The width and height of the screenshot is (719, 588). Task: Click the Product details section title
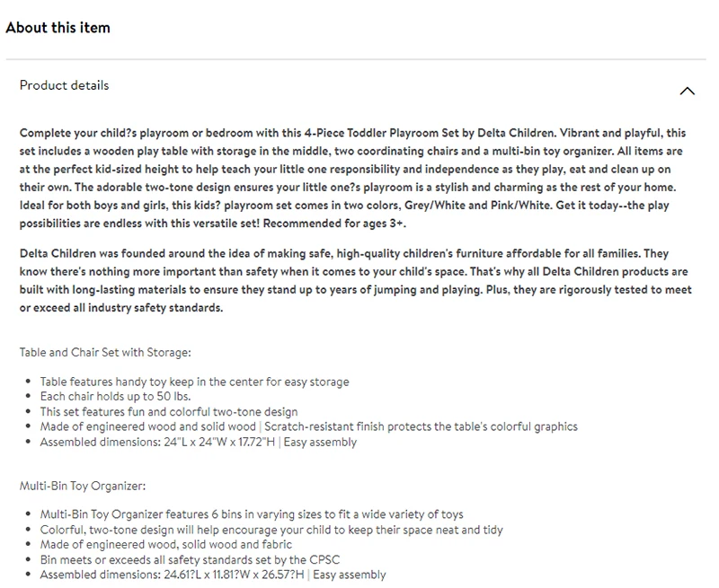coord(64,85)
